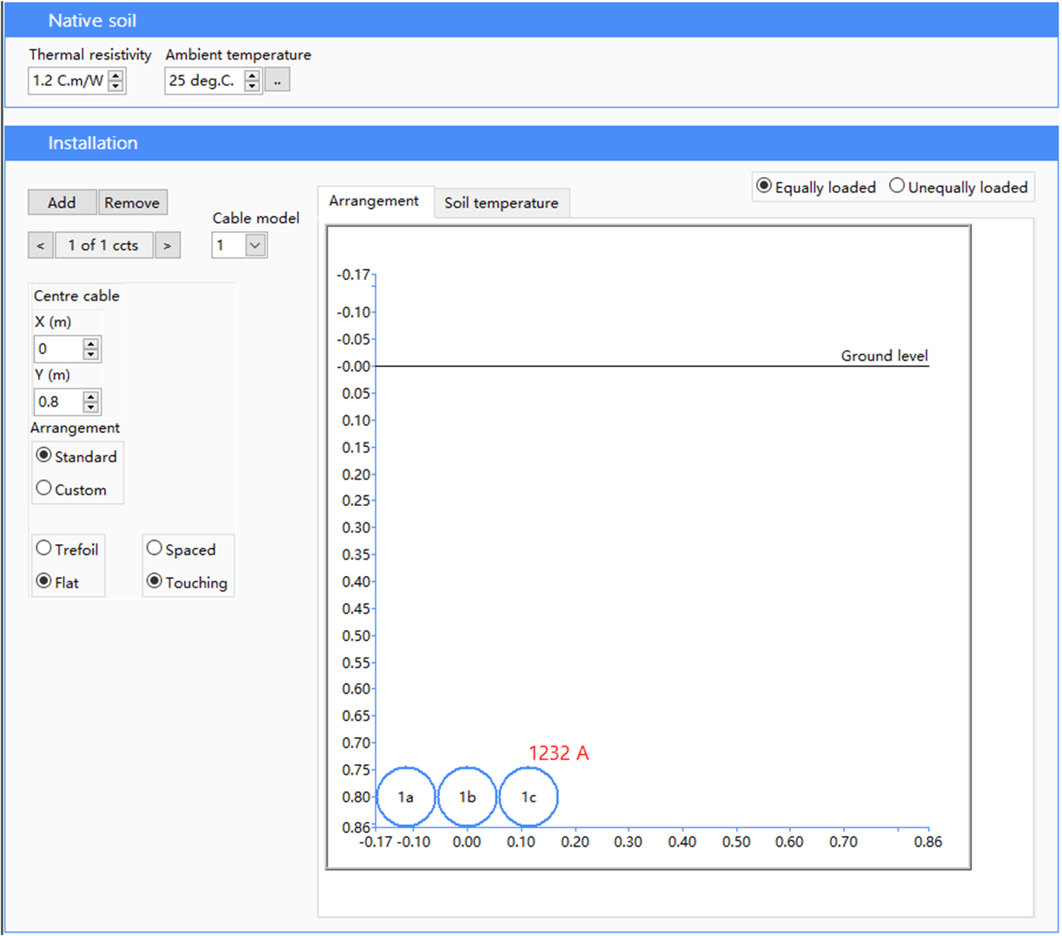
Task: Select Custom arrangement radio button
Action: point(44,488)
